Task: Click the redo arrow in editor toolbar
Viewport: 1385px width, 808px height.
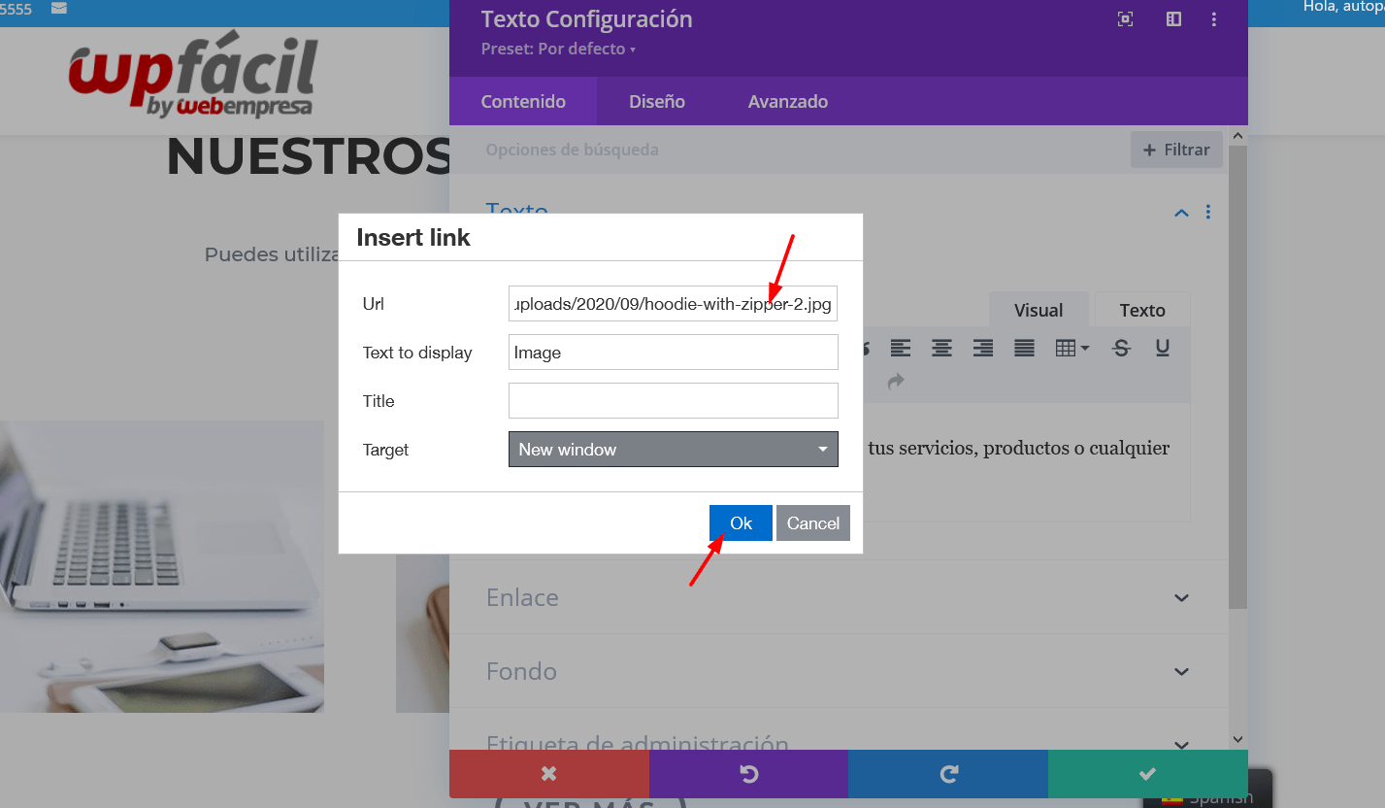Action: point(896,381)
